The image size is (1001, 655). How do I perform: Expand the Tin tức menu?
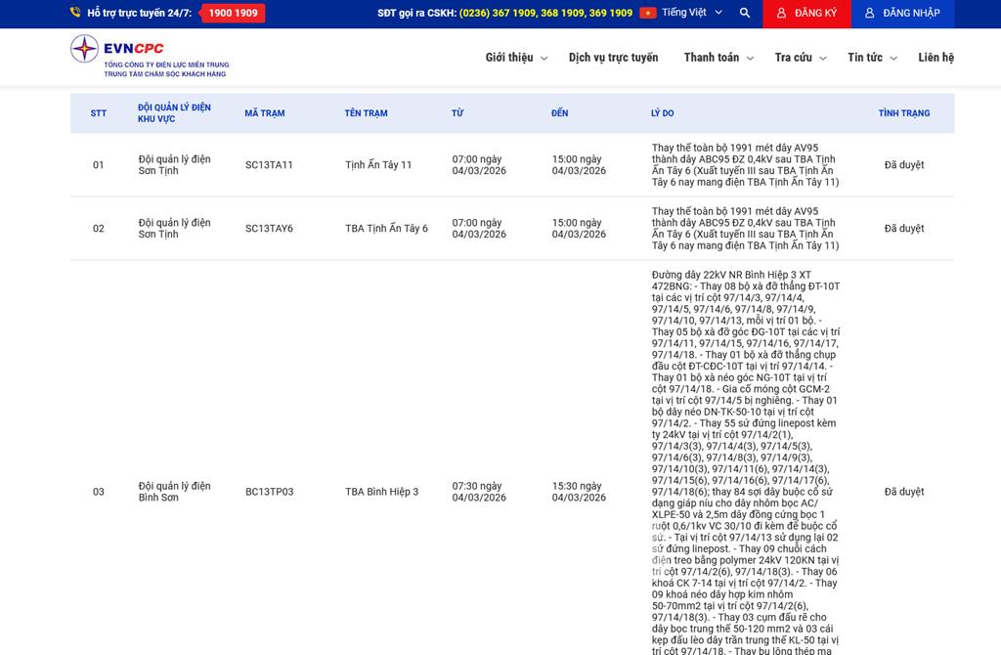click(x=872, y=58)
